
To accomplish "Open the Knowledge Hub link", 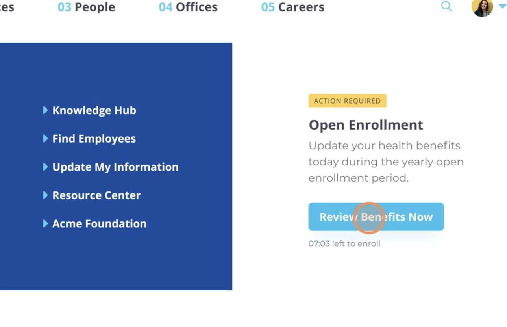I will (x=94, y=110).
